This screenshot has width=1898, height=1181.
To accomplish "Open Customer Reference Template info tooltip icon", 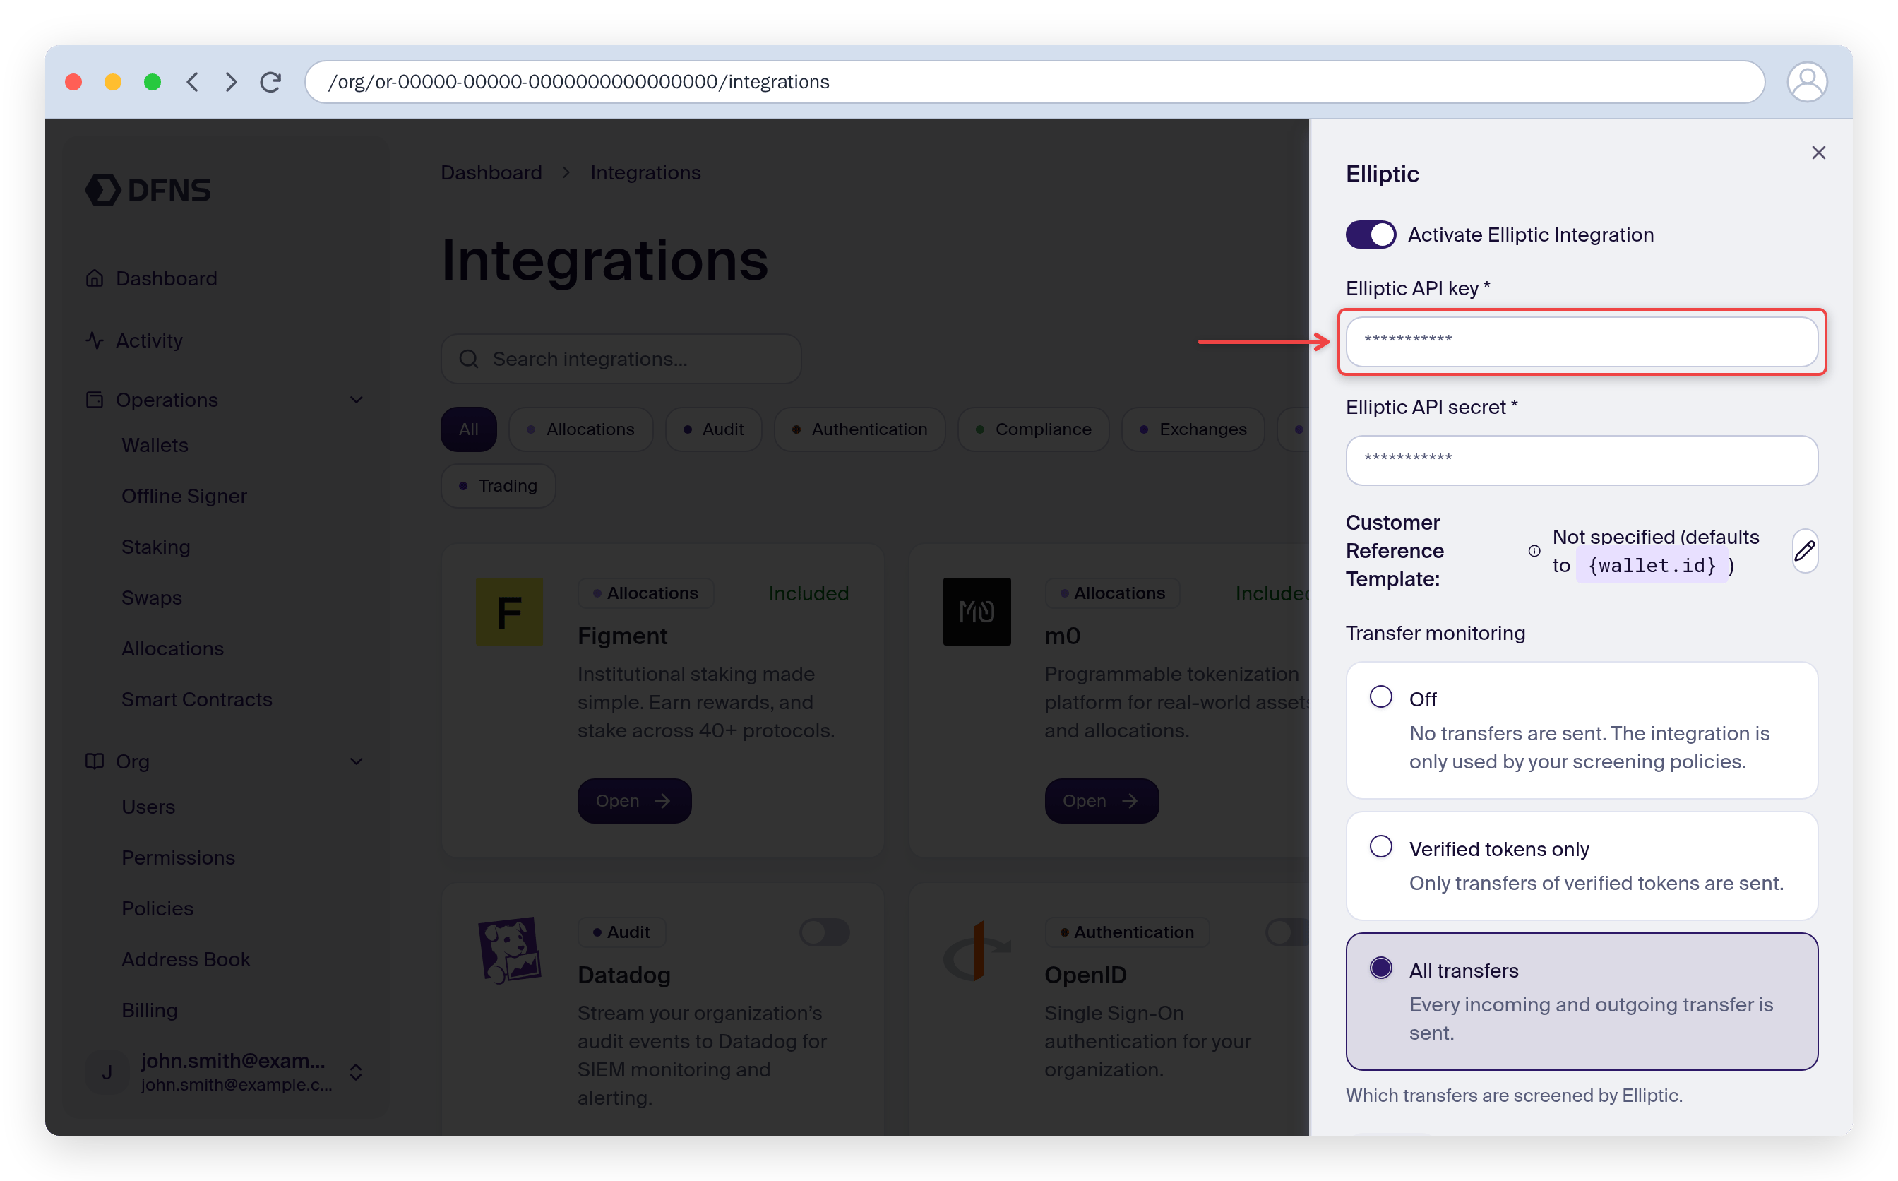I will pyautogui.click(x=1534, y=551).
